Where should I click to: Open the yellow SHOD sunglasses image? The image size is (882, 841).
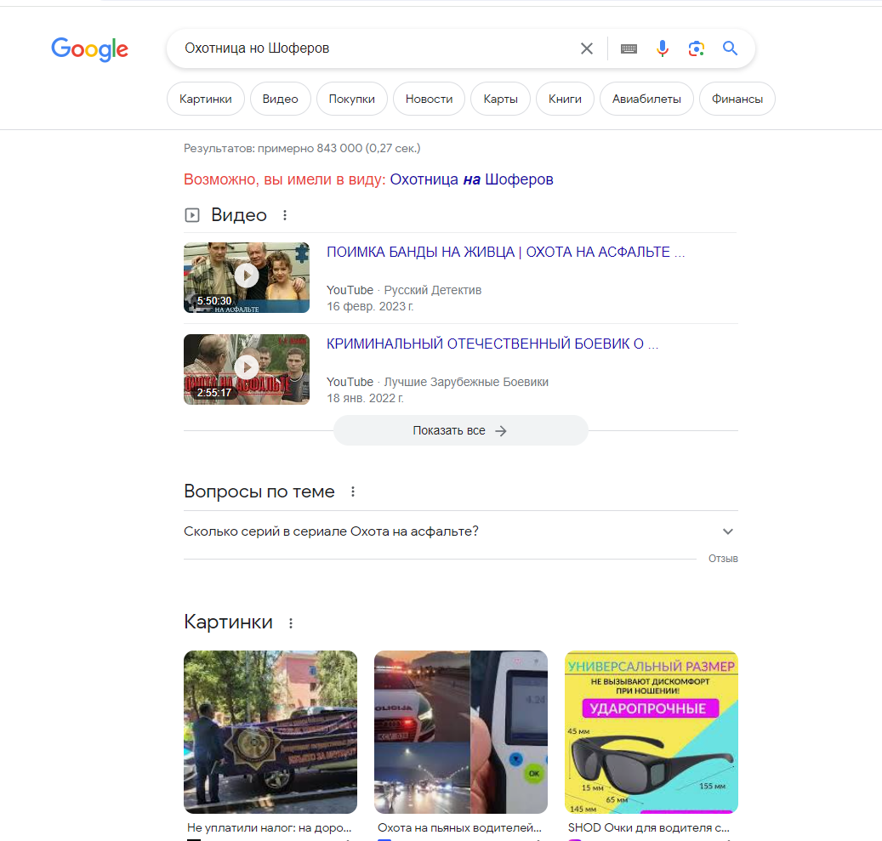pyautogui.click(x=651, y=732)
